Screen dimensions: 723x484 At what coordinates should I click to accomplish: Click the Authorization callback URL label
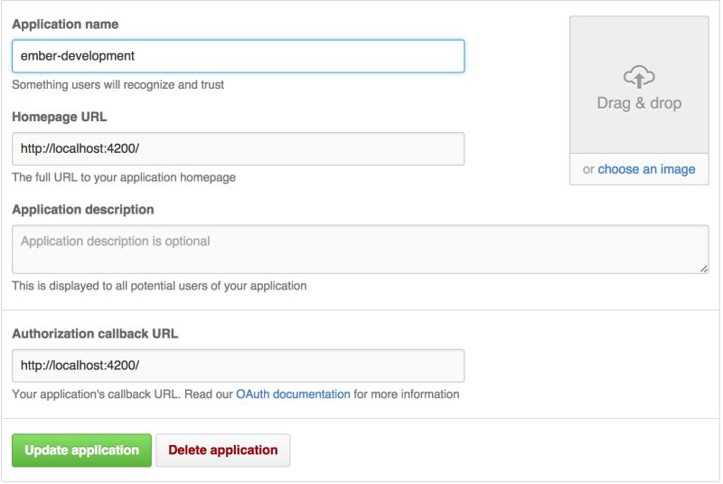point(95,334)
